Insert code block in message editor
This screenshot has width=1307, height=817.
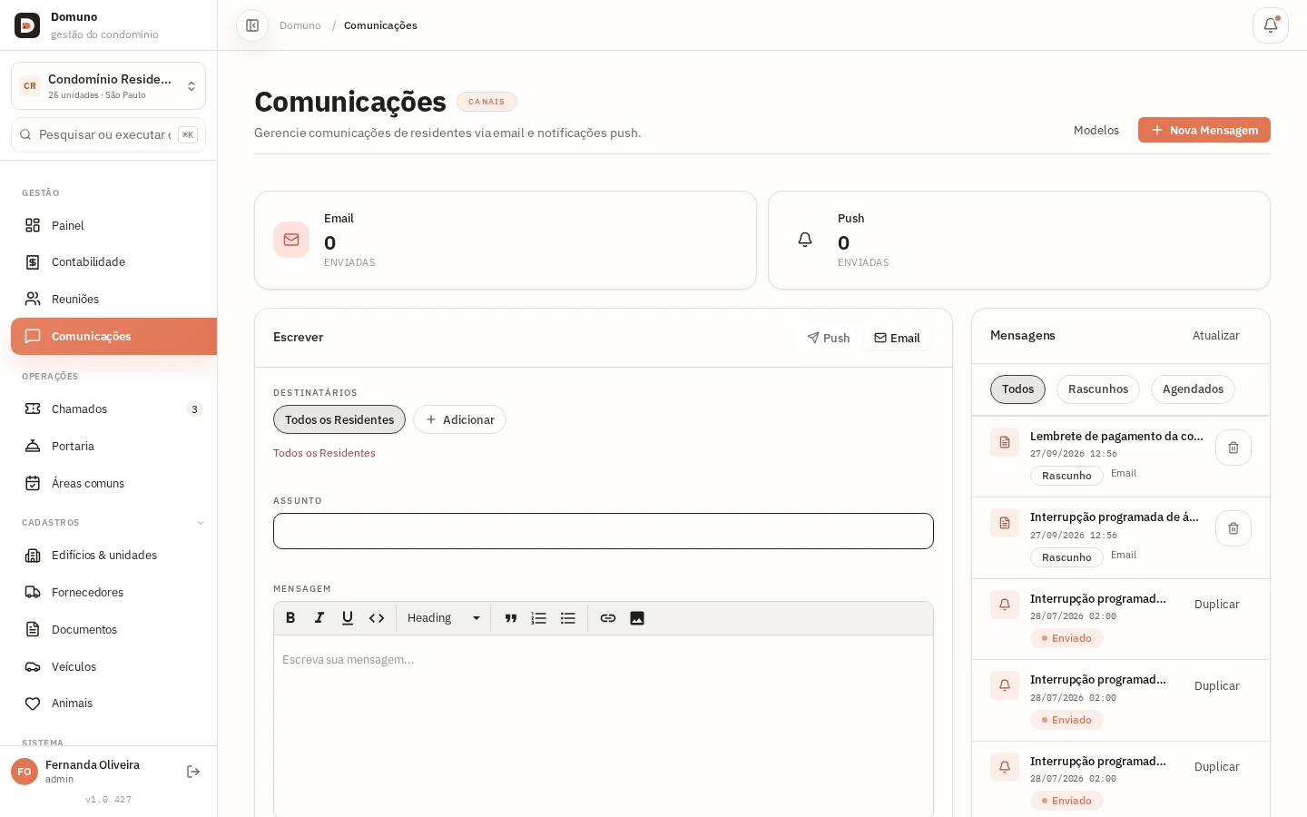(x=377, y=618)
